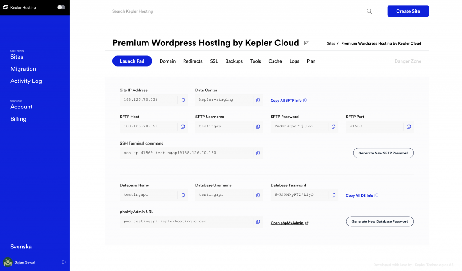Click the phpMyAdmin URL field
The width and height of the screenshot is (462, 271).
(186, 221)
